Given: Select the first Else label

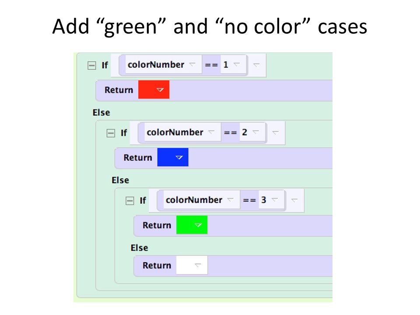Looking at the screenshot, I should (x=101, y=112).
